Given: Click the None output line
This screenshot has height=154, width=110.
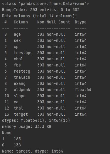Looking at the screenshot, I should (x=7, y=133).
